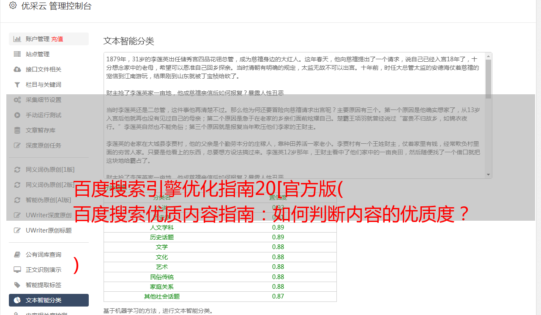Click the 0.87 confidence value
Screen dimensions: 541x315
[x=278, y=296]
